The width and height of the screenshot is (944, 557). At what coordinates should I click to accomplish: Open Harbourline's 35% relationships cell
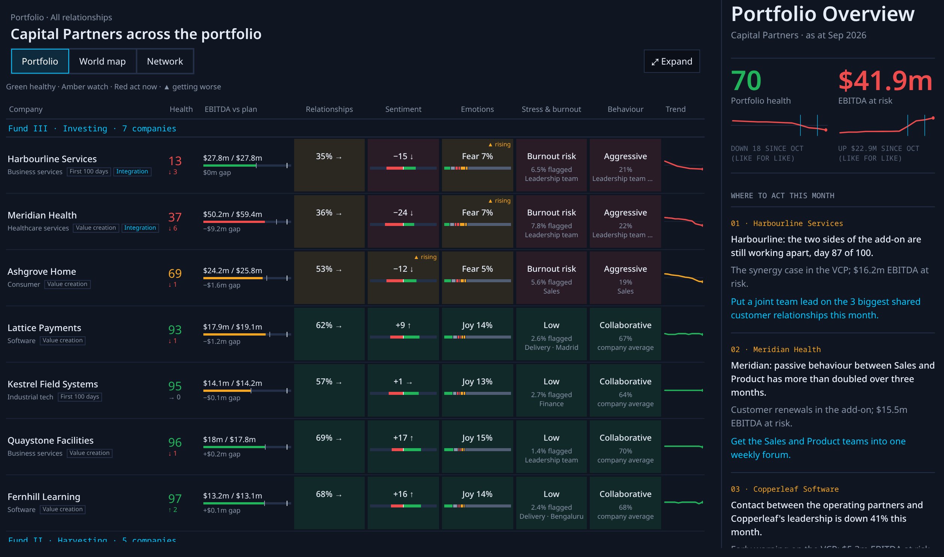(329, 165)
